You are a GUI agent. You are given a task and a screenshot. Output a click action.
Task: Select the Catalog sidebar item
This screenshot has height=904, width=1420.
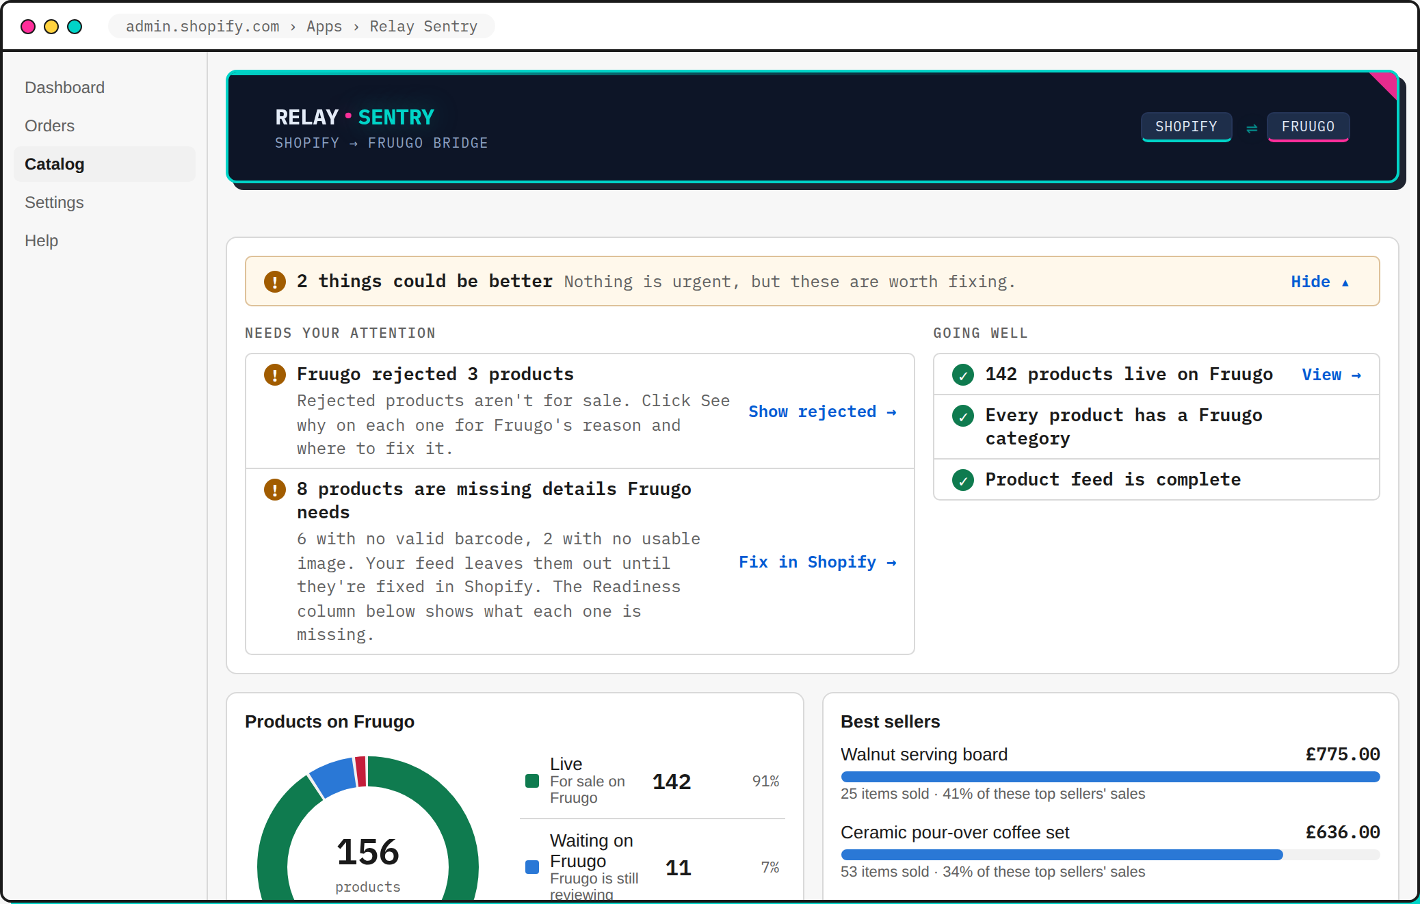[105, 164]
